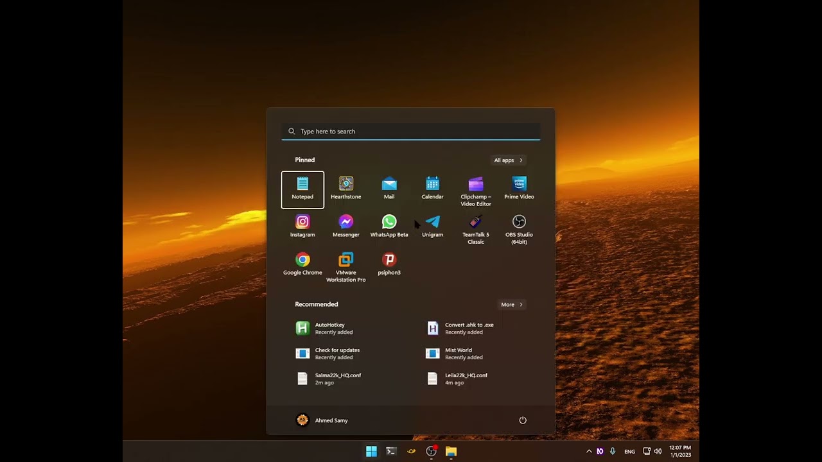Open psiphon3 app
822x462 pixels.
[389, 265]
